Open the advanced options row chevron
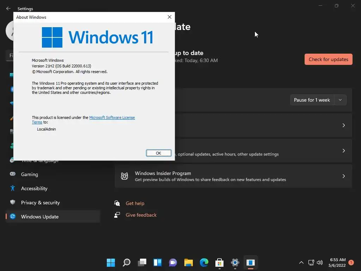Image resolution: width=361 pixels, height=271 pixels. [x=343, y=151]
